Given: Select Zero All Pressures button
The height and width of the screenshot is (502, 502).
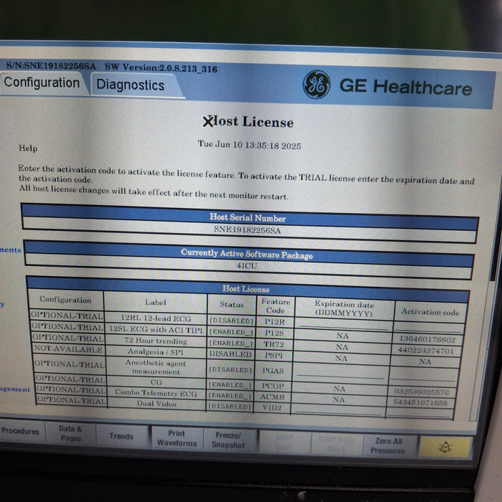Looking at the screenshot, I should (388, 445).
